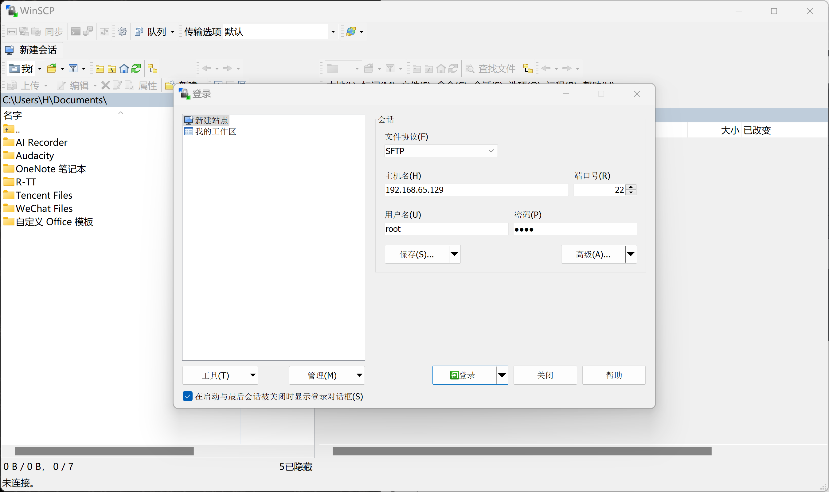Click the compare directories icon in main toolbar

[x=12, y=31]
